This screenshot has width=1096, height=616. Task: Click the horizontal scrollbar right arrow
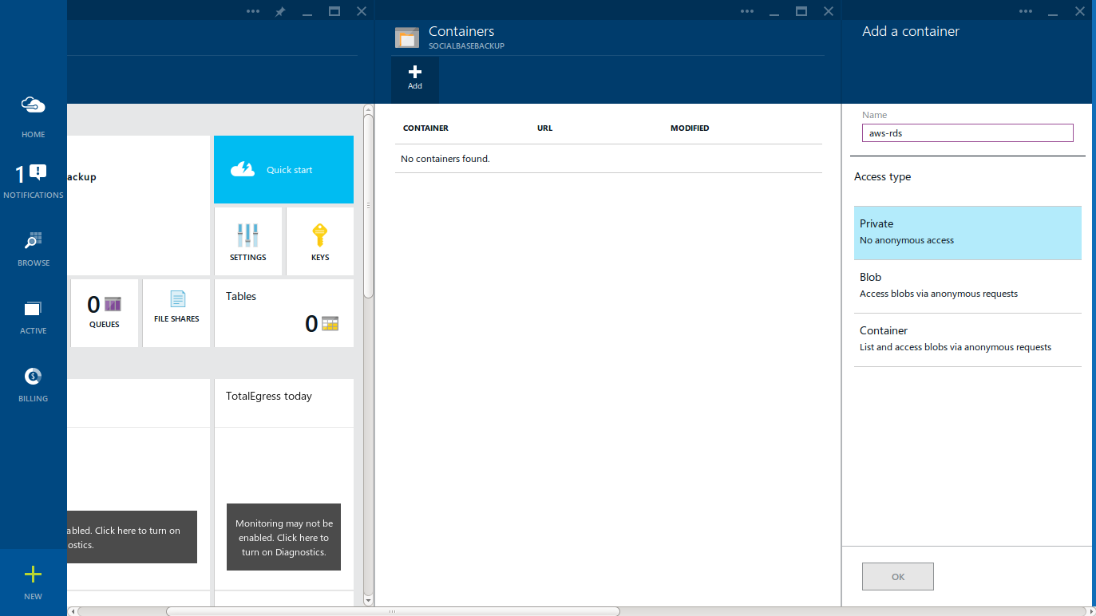pos(1090,611)
